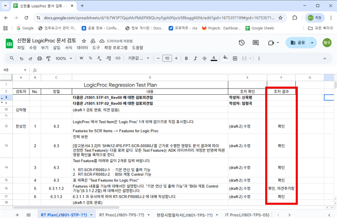Open the text color picker
337x218 pixels.
tap(213, 59)
